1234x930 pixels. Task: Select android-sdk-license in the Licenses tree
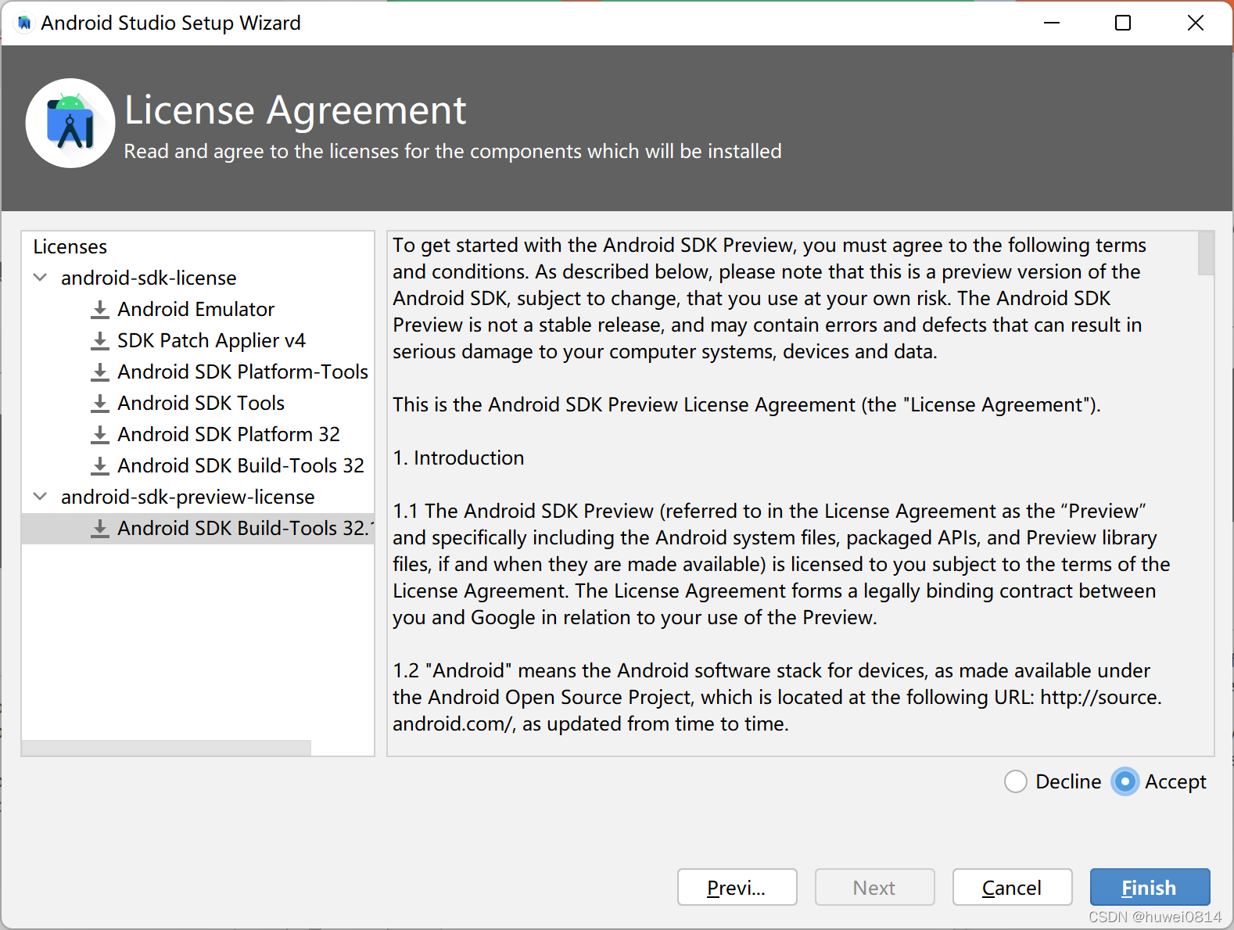coord(149,278)
